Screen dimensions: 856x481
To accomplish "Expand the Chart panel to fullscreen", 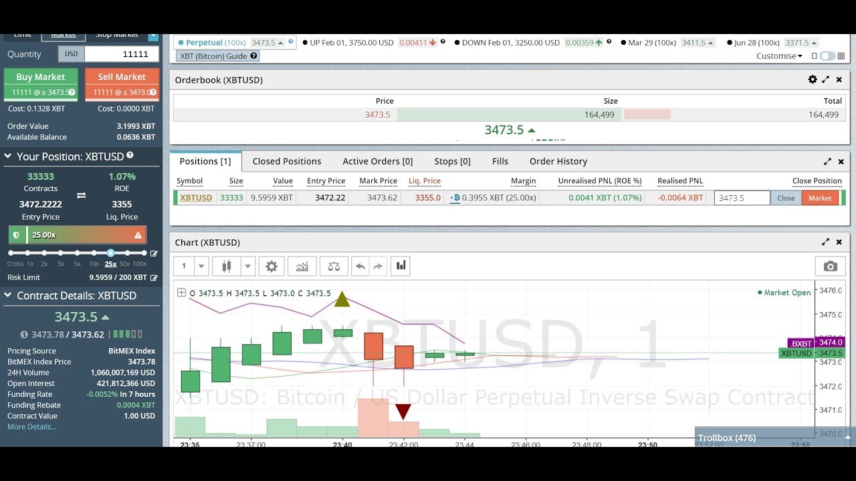I will [x=826, y=242].
